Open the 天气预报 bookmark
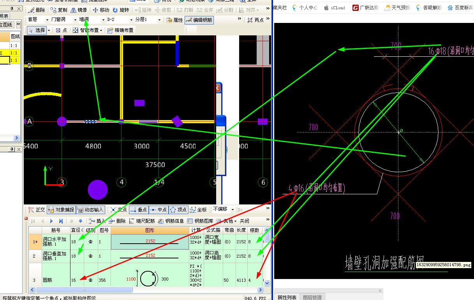 pos(397,7)
